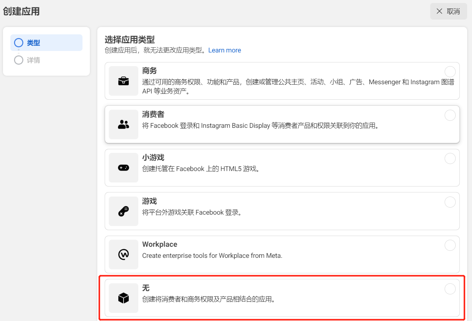This screenshot has width=472, height=321.
Task: Click the gamepad icon for 小游戏
Action: pyautogui.click(x=124, y=168)
